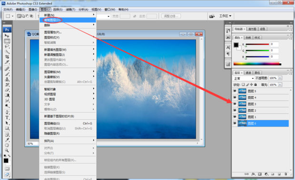Choose 隐藏图层(R) entry
The image size is (295, 180).
pyautogui.click(x=68, y=133)
